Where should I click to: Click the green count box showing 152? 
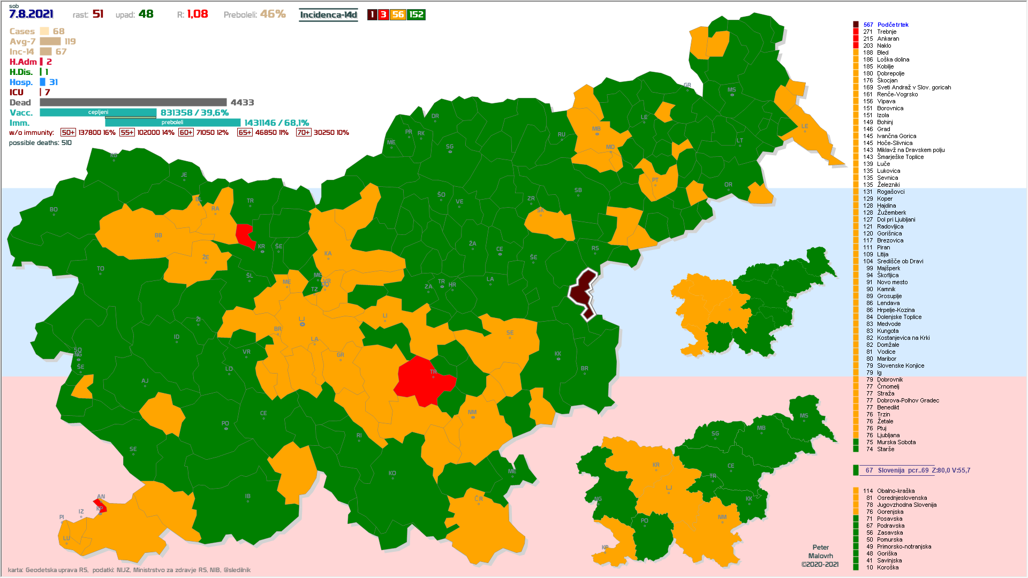click(x=416, y=15)
